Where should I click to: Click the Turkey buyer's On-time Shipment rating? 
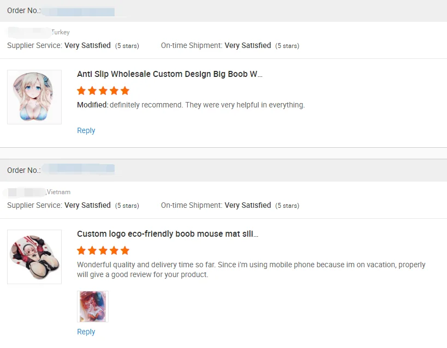(248, 46)
